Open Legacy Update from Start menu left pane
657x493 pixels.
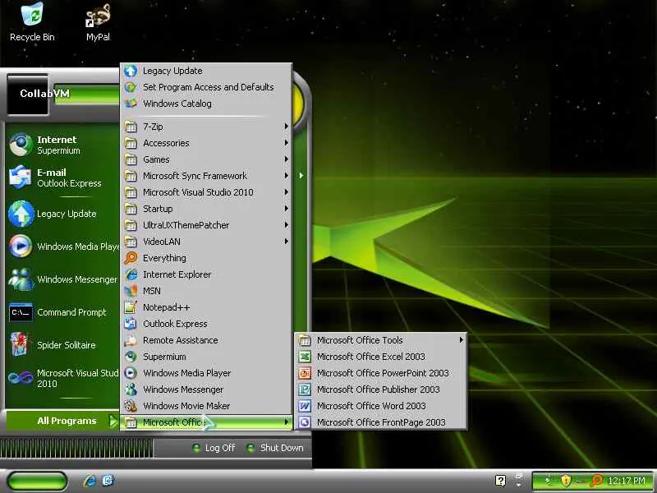coord(63,214)
